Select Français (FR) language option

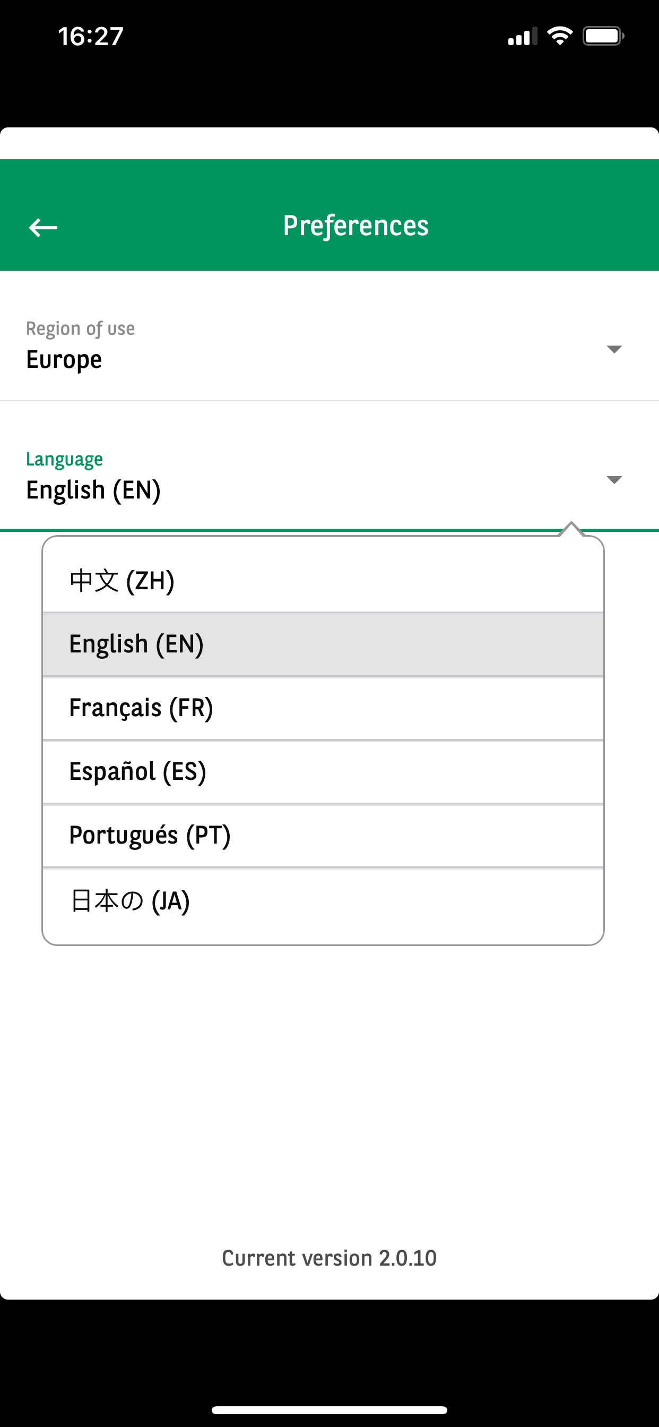pyautogui.click(x=141, y=708)
